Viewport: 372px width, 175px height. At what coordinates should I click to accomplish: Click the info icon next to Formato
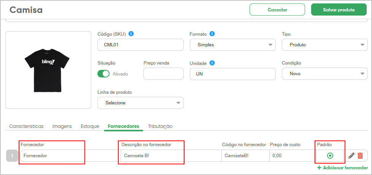click(212, 34)
